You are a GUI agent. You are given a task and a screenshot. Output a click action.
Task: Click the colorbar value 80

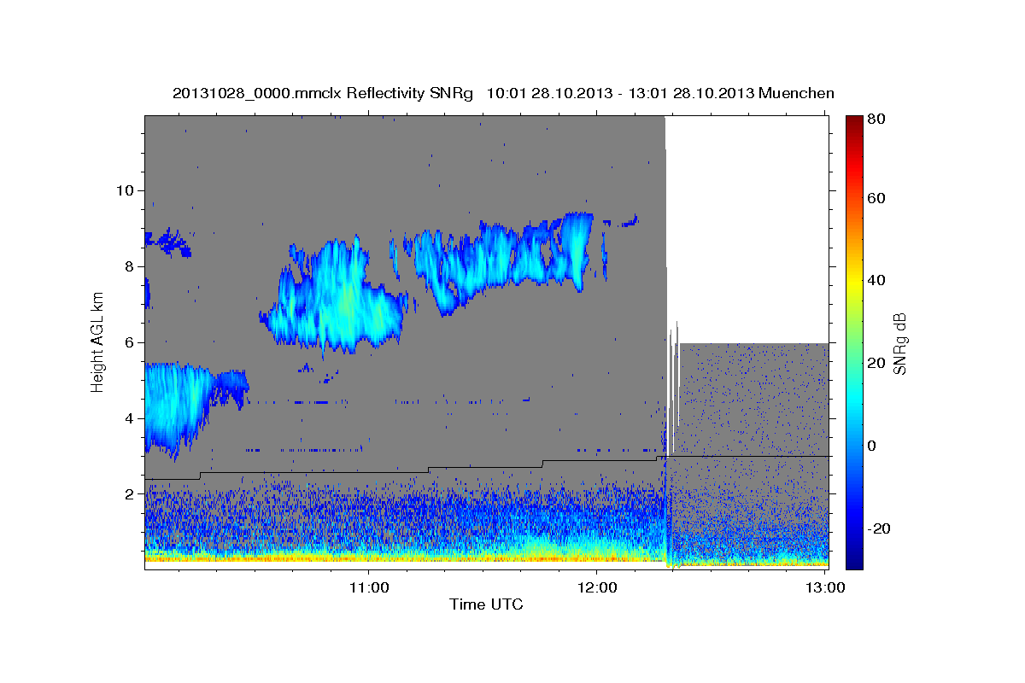pos(876,119)
